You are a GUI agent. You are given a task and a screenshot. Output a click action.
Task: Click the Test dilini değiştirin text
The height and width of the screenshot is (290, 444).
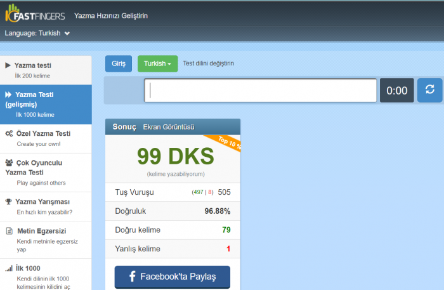tap(209, 63)
